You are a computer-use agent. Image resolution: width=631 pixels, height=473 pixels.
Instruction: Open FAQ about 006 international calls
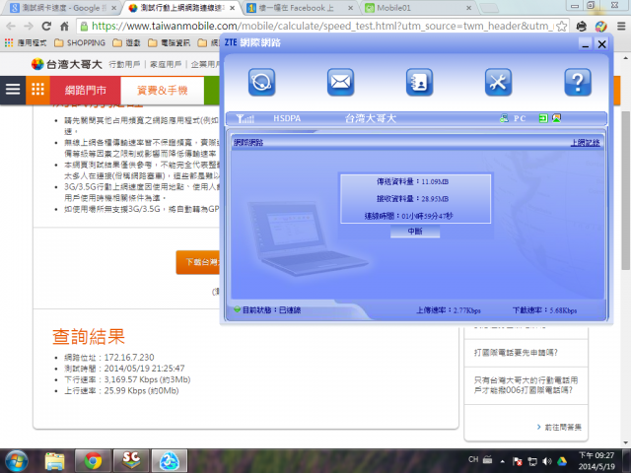pyautogui.click(x=526, y=385)
